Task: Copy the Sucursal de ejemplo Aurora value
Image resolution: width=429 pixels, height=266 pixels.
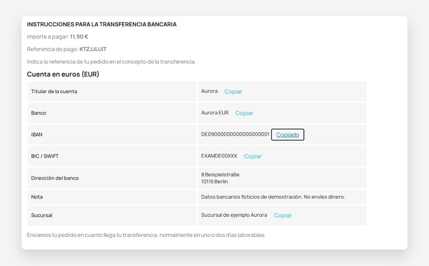Action: point(283,216)
